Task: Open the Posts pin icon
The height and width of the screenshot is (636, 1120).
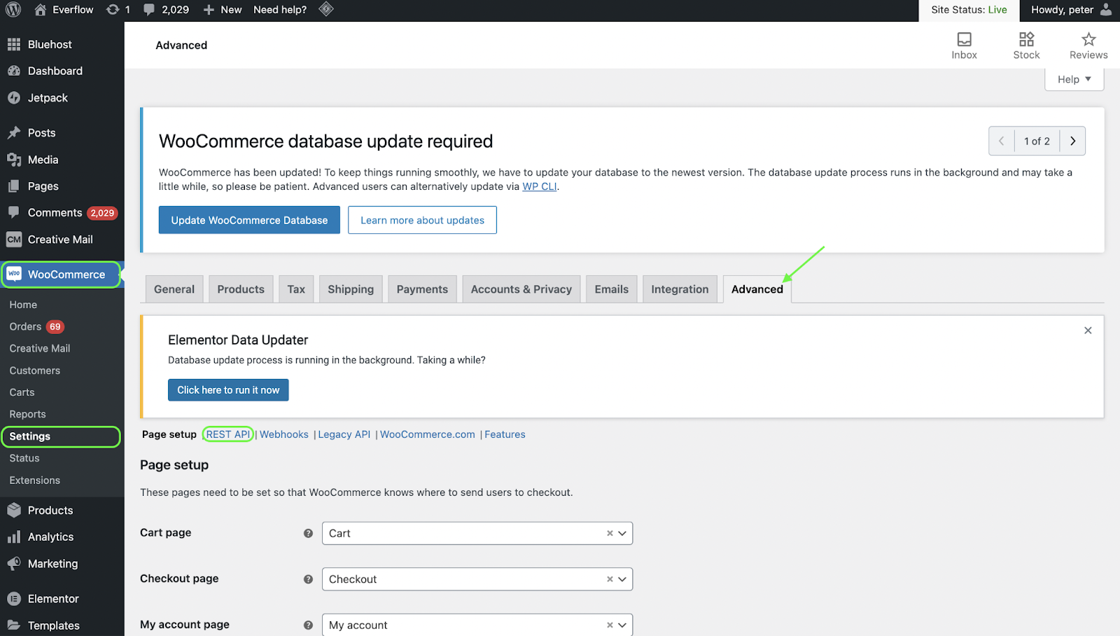Action: (x=14, y=132)
